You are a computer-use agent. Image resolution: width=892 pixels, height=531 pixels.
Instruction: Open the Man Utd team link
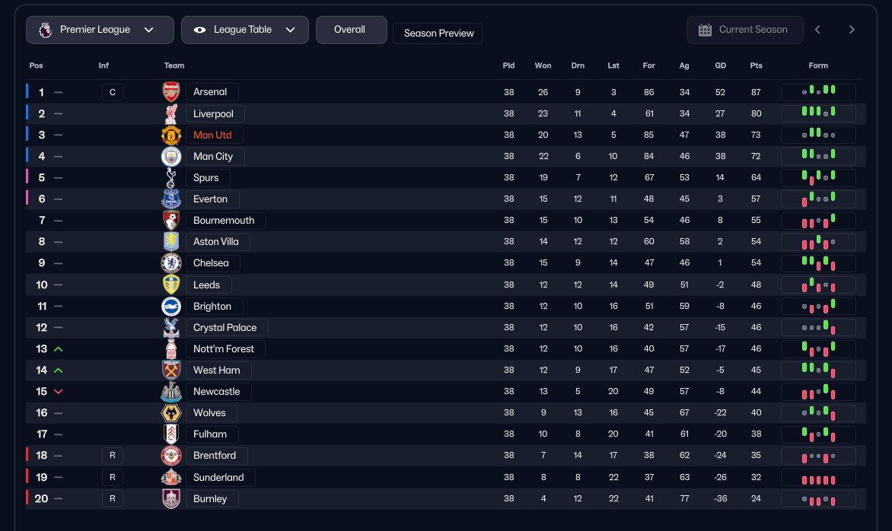point(212,135)
